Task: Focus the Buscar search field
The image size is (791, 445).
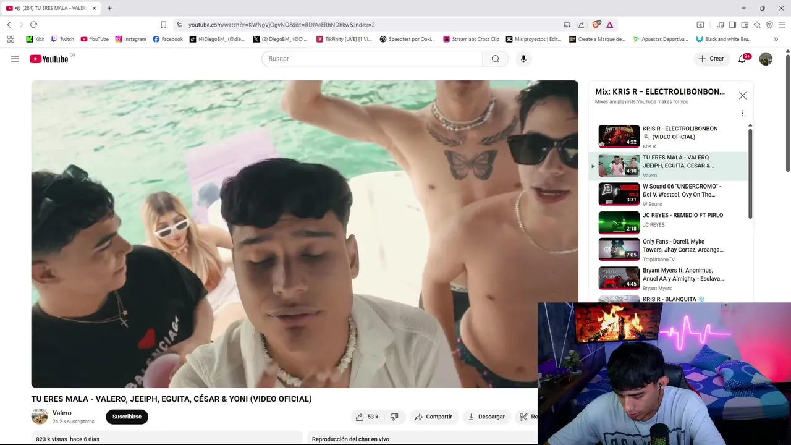Action: coord(372,59)
